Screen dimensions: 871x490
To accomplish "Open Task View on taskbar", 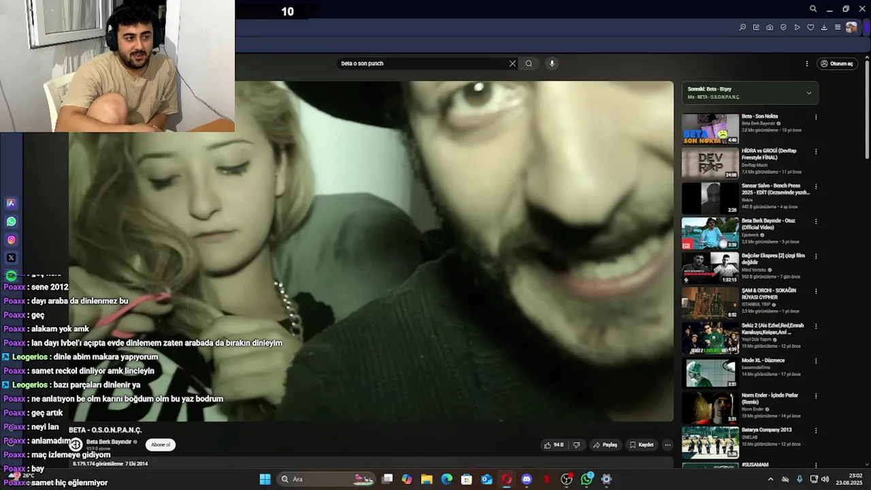I will coord(387,479).
